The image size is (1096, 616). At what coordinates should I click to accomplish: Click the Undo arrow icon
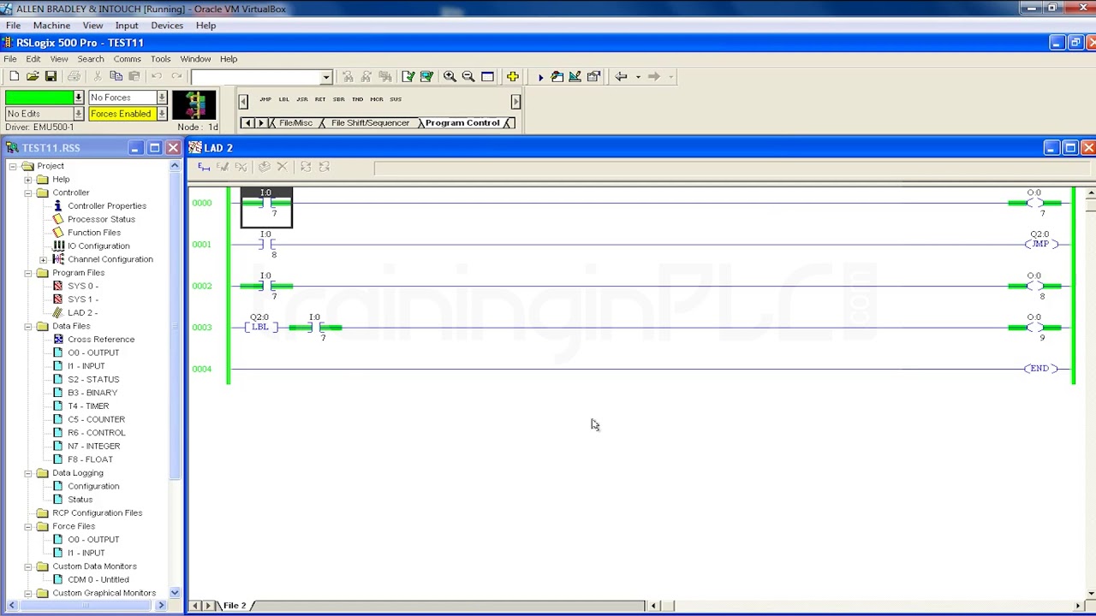(x=157, y=76)
